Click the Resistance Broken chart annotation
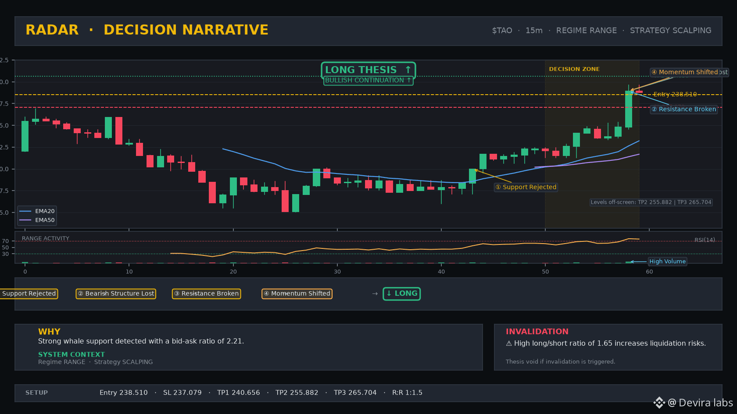Screen dimensions: 737x414 point(684,109)
